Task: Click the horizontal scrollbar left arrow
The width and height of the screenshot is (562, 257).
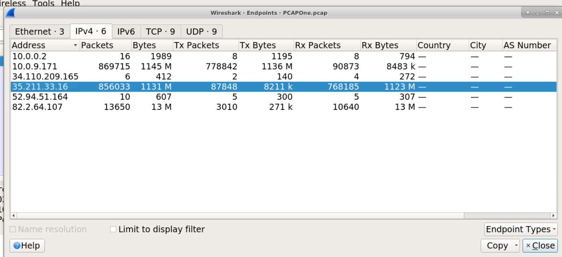Action: point(14,215)
